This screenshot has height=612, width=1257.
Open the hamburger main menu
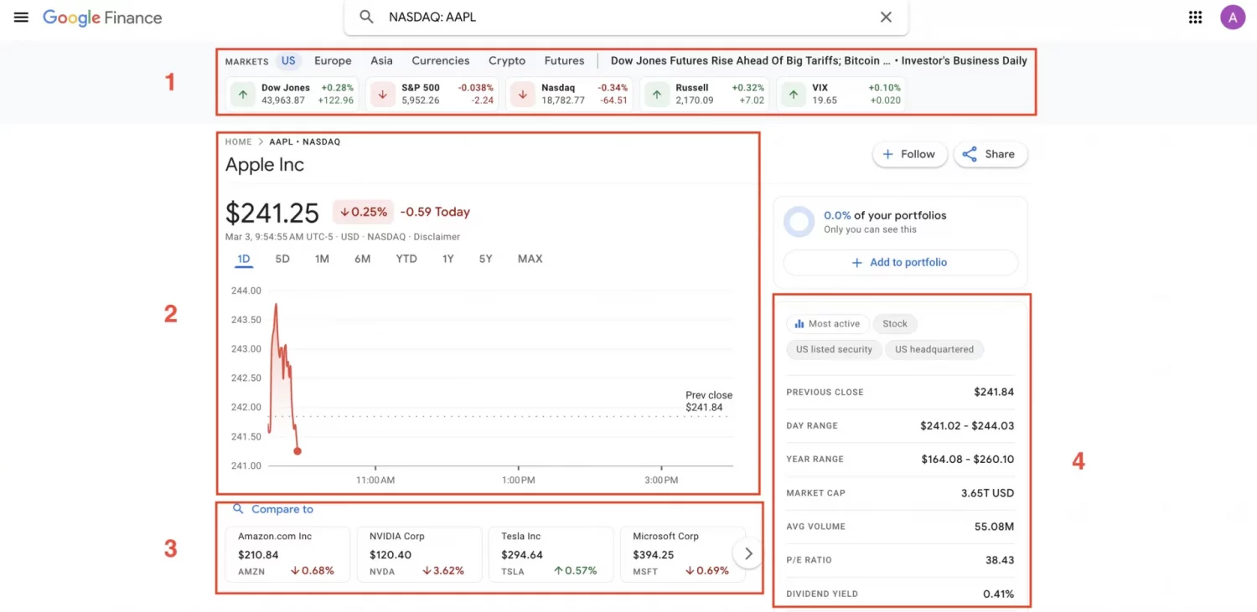tap(21, 17)
